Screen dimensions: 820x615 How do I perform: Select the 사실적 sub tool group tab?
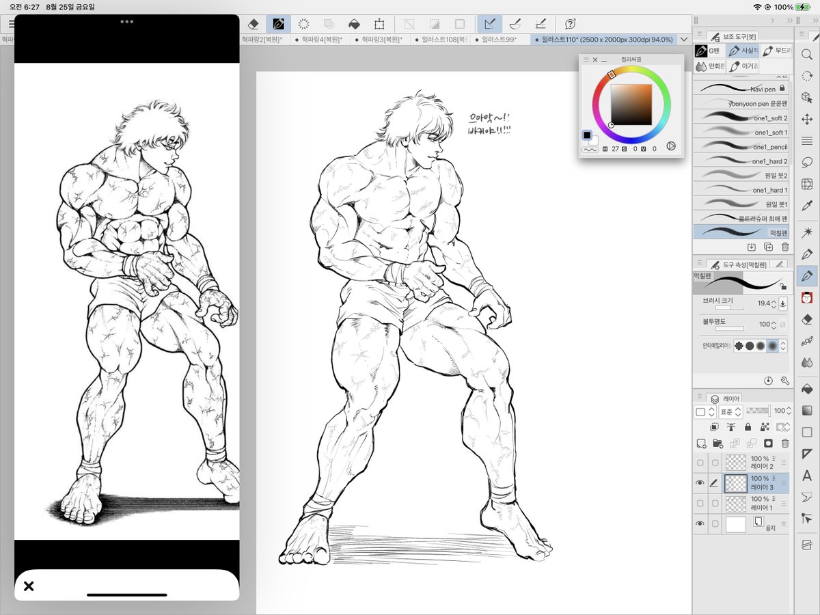pyautogui.click(x=741, y=51)
